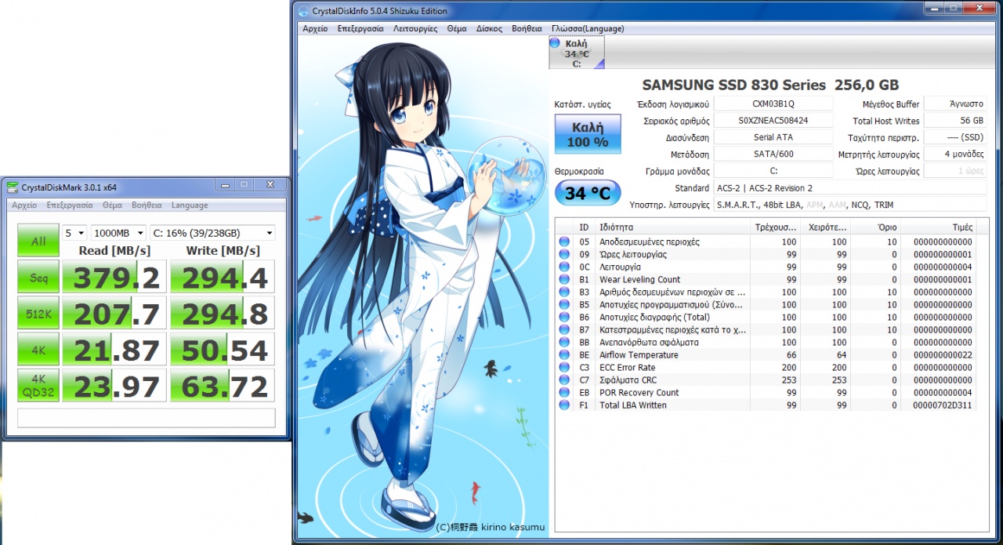
Task: Click the green 4K benchmark button
Action: click(38, 349)
